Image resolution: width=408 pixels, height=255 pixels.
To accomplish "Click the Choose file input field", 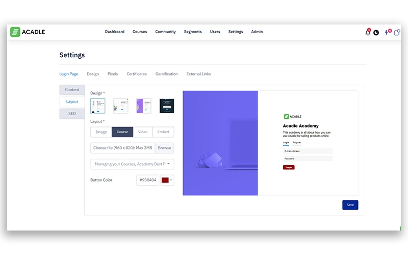I will coord(122,148).
